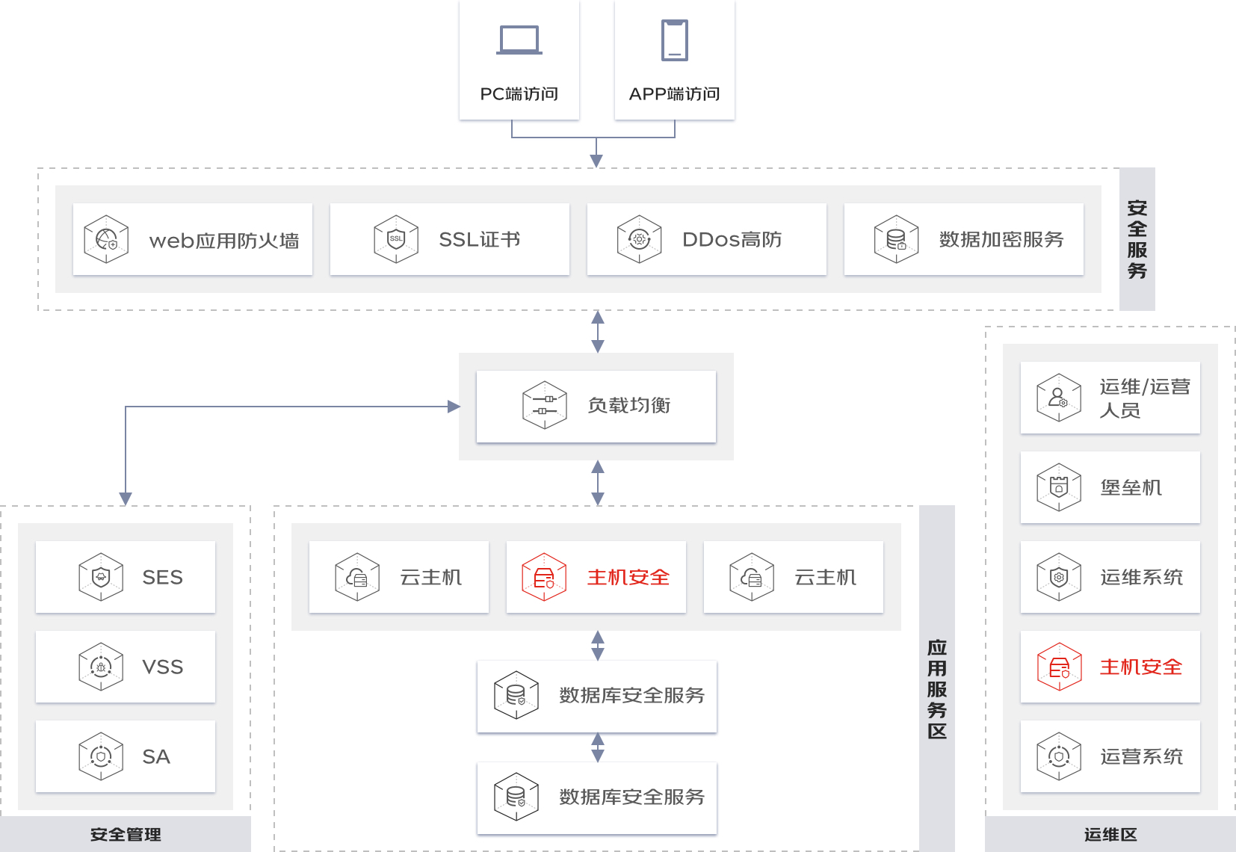The image size is (1236, 852).
Task: Open the web应用防火墙 card text
Action: click(224, 241)
